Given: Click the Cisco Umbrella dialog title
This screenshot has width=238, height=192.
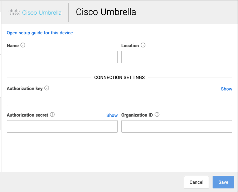Looking at the screenshot, I should point(106,12).
